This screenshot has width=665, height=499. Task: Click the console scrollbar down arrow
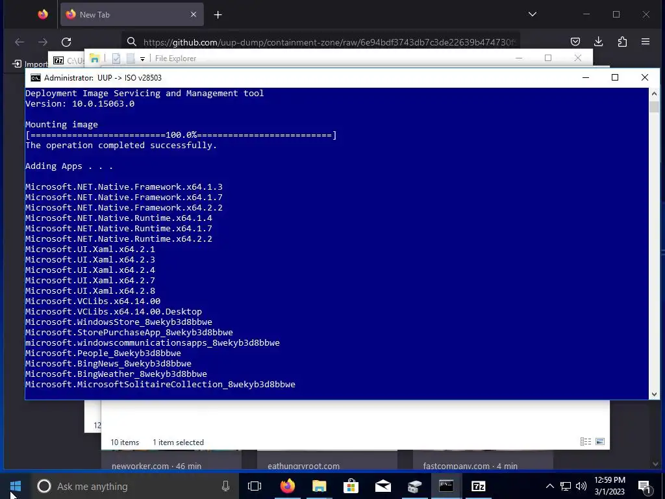(x=654, y=394)
